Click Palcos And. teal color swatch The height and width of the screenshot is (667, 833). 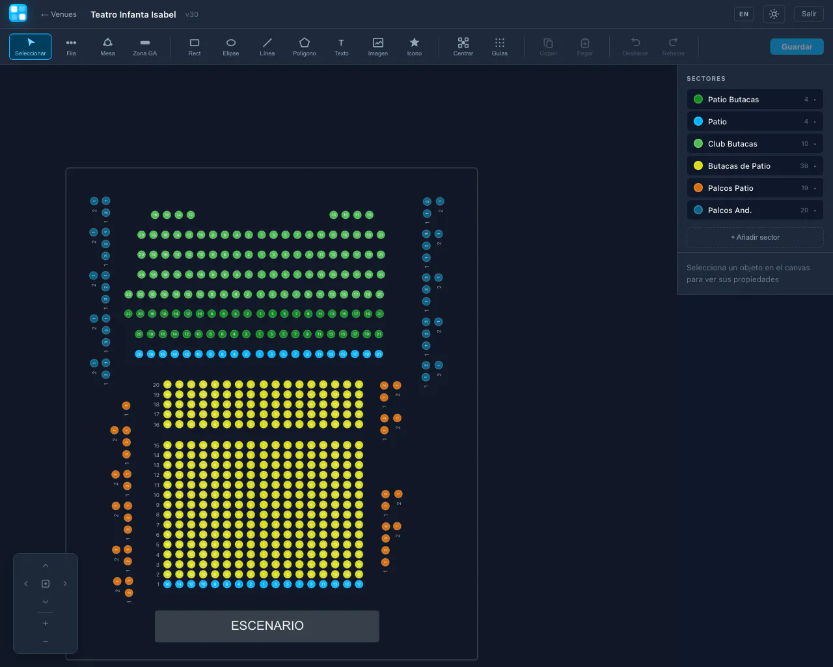(x=698, y=210)
